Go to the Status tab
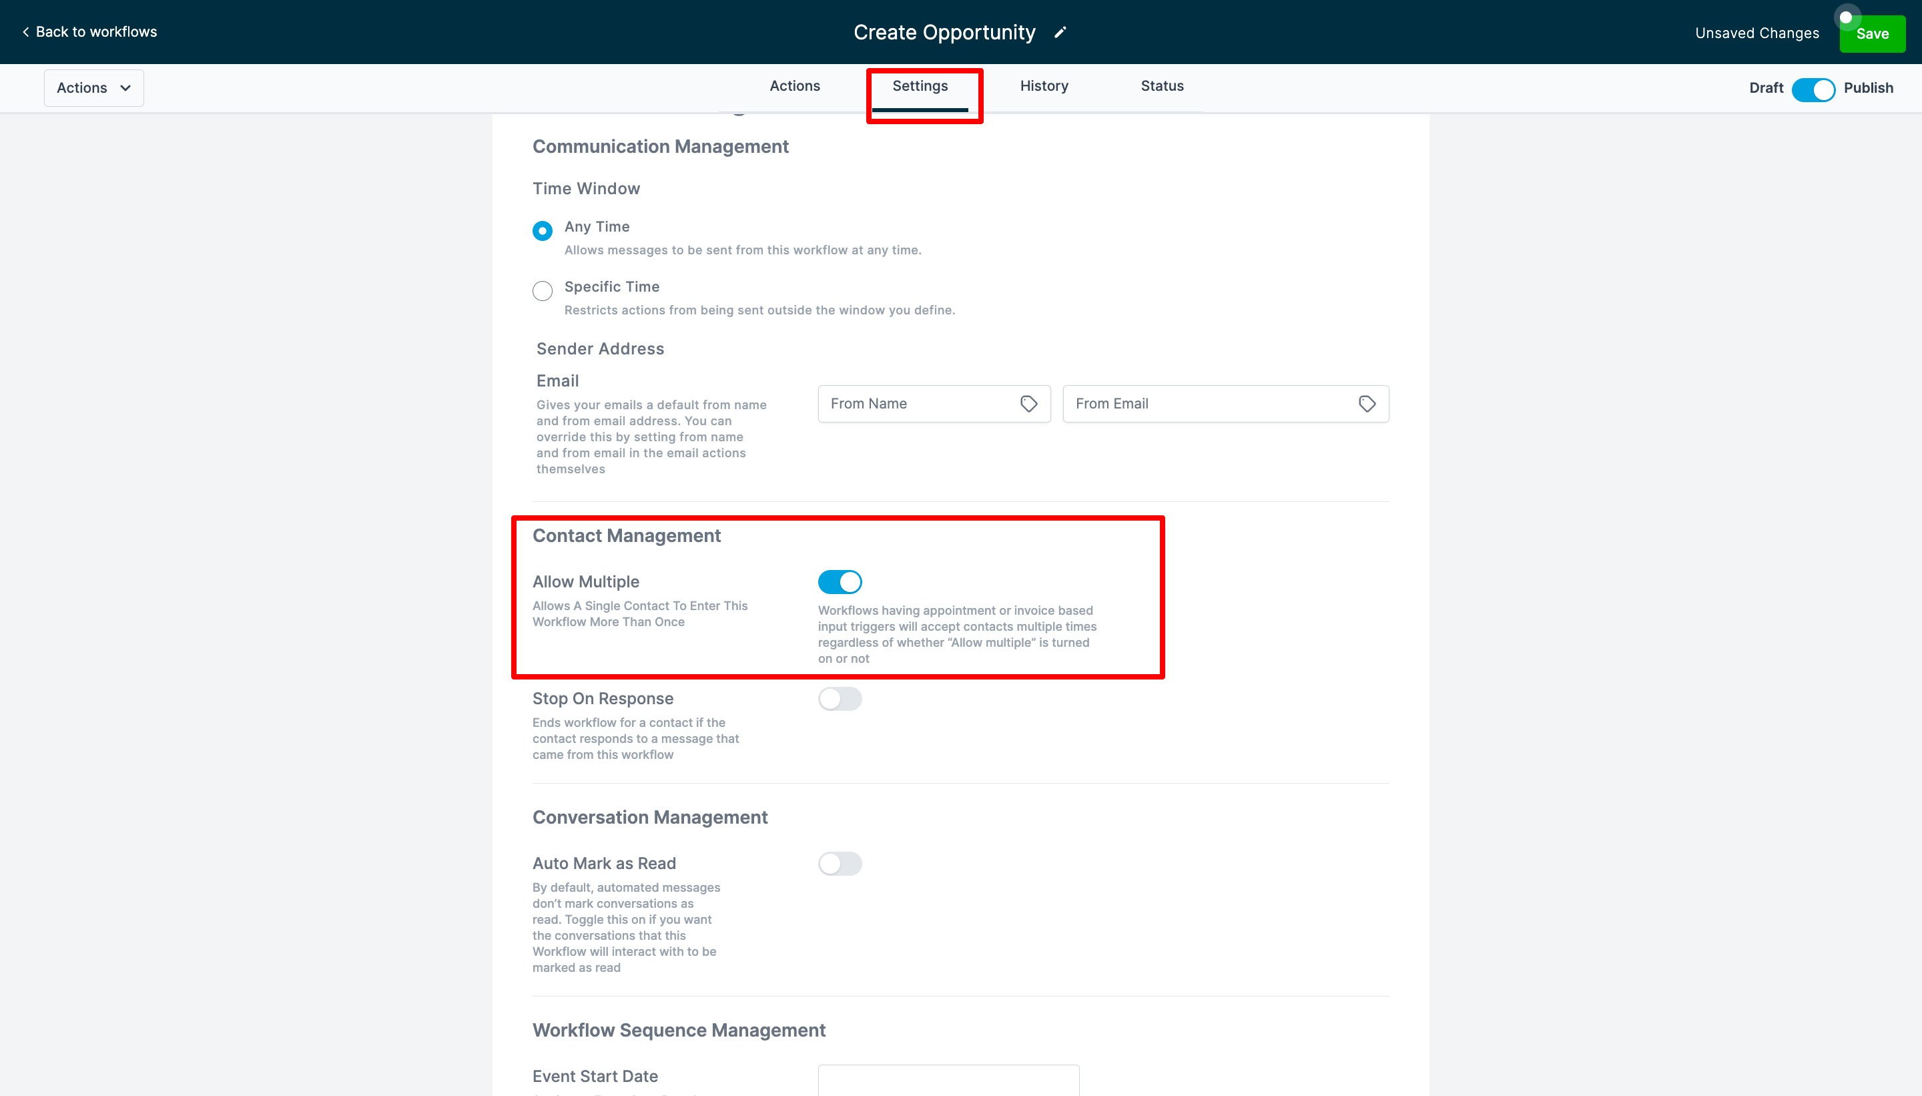Image resolution: width=1922 pixels, height=1096 pixels. click(1161, 87)
